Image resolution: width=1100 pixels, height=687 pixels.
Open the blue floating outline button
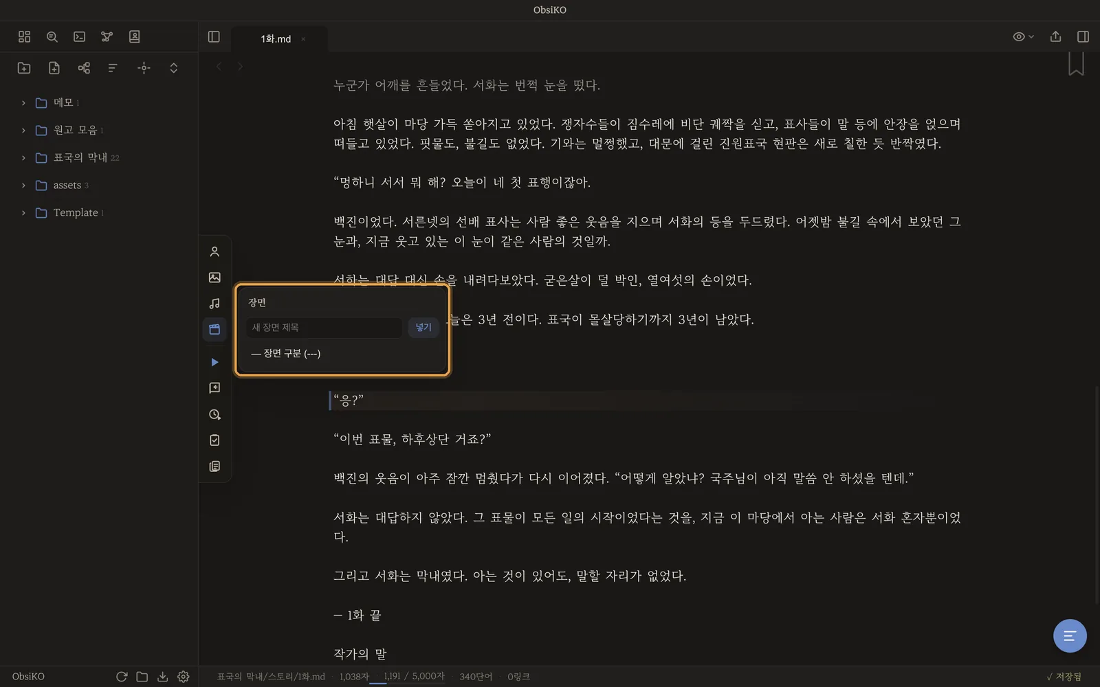pyautogui.click(x=1070, y=635)
